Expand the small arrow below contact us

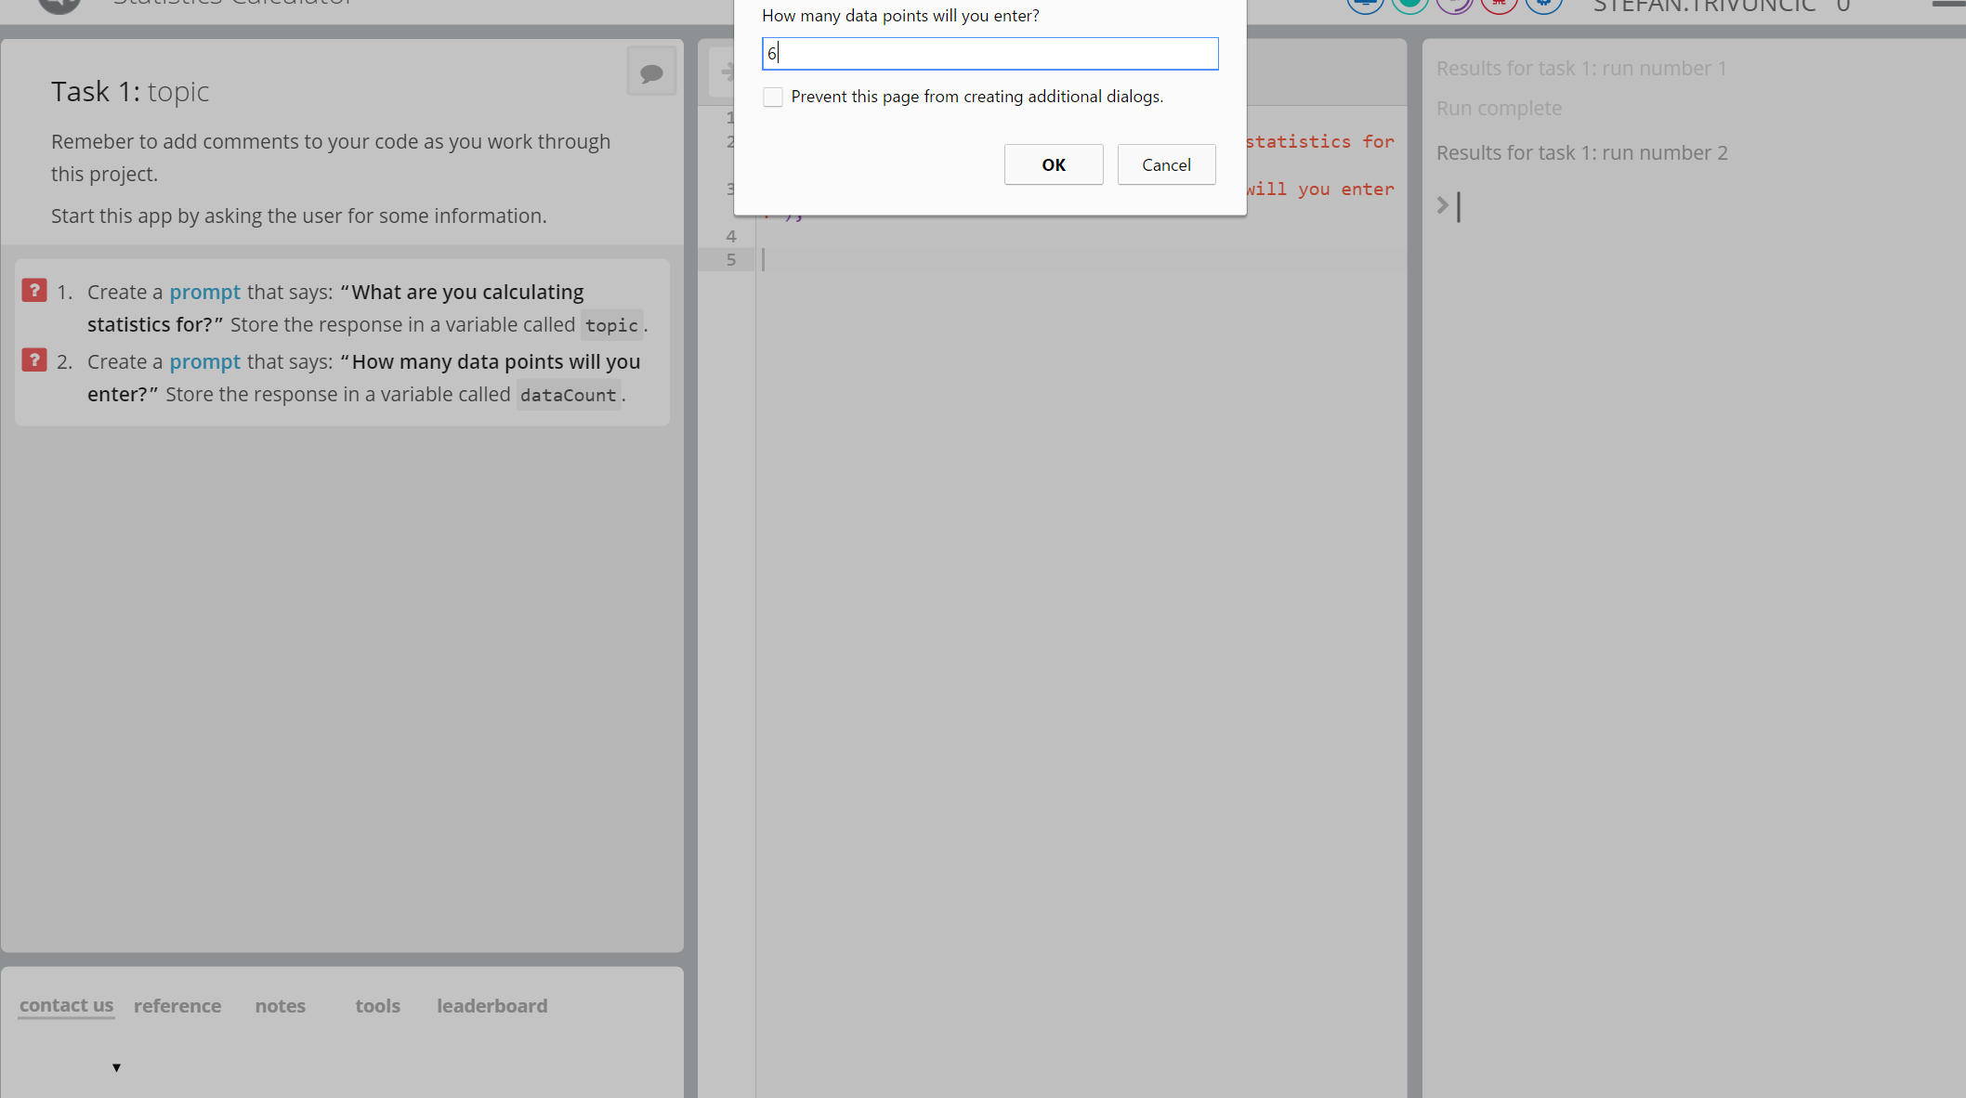(x=116, y=1067)
